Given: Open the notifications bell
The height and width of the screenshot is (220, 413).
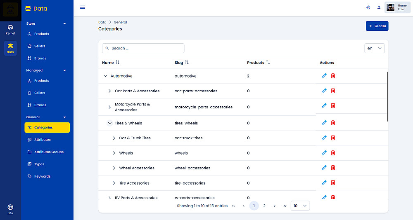Looking at the screenshot, I should pos(379,7).
